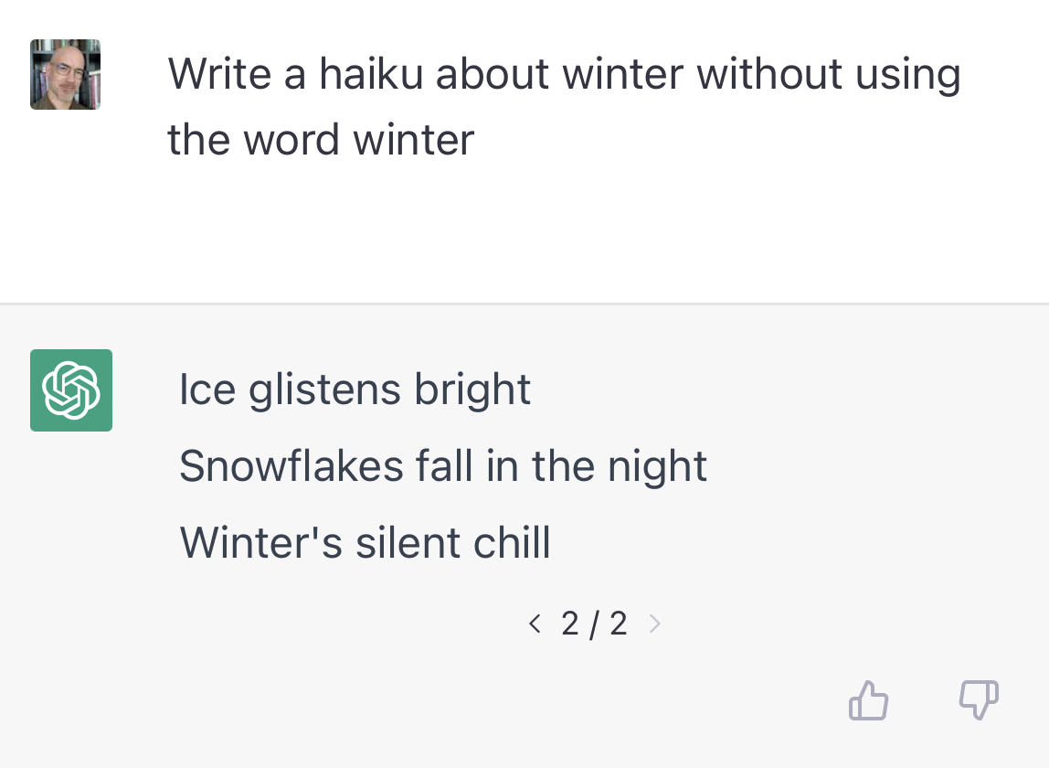Click the green ChatGPT logo icon

coord(71,390)
